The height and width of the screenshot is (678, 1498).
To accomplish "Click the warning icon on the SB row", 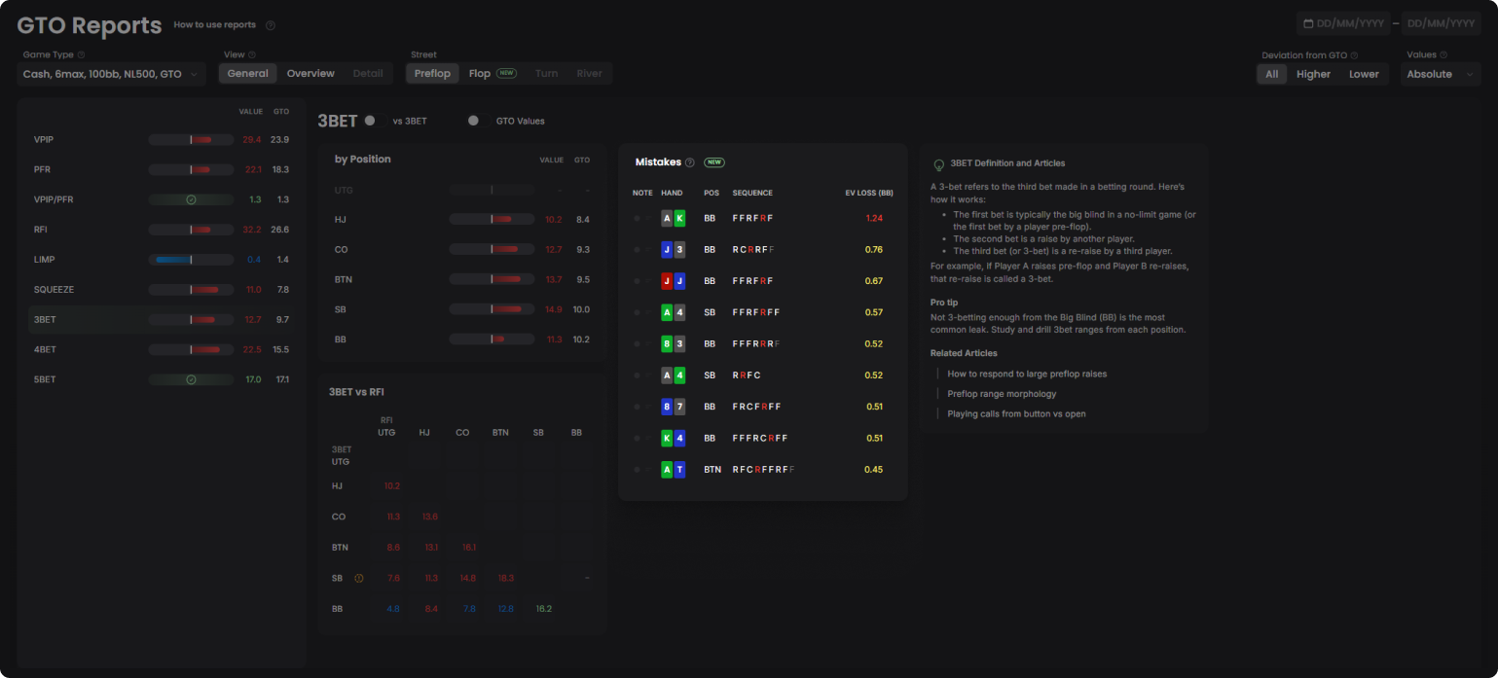I will coord(358,578).
